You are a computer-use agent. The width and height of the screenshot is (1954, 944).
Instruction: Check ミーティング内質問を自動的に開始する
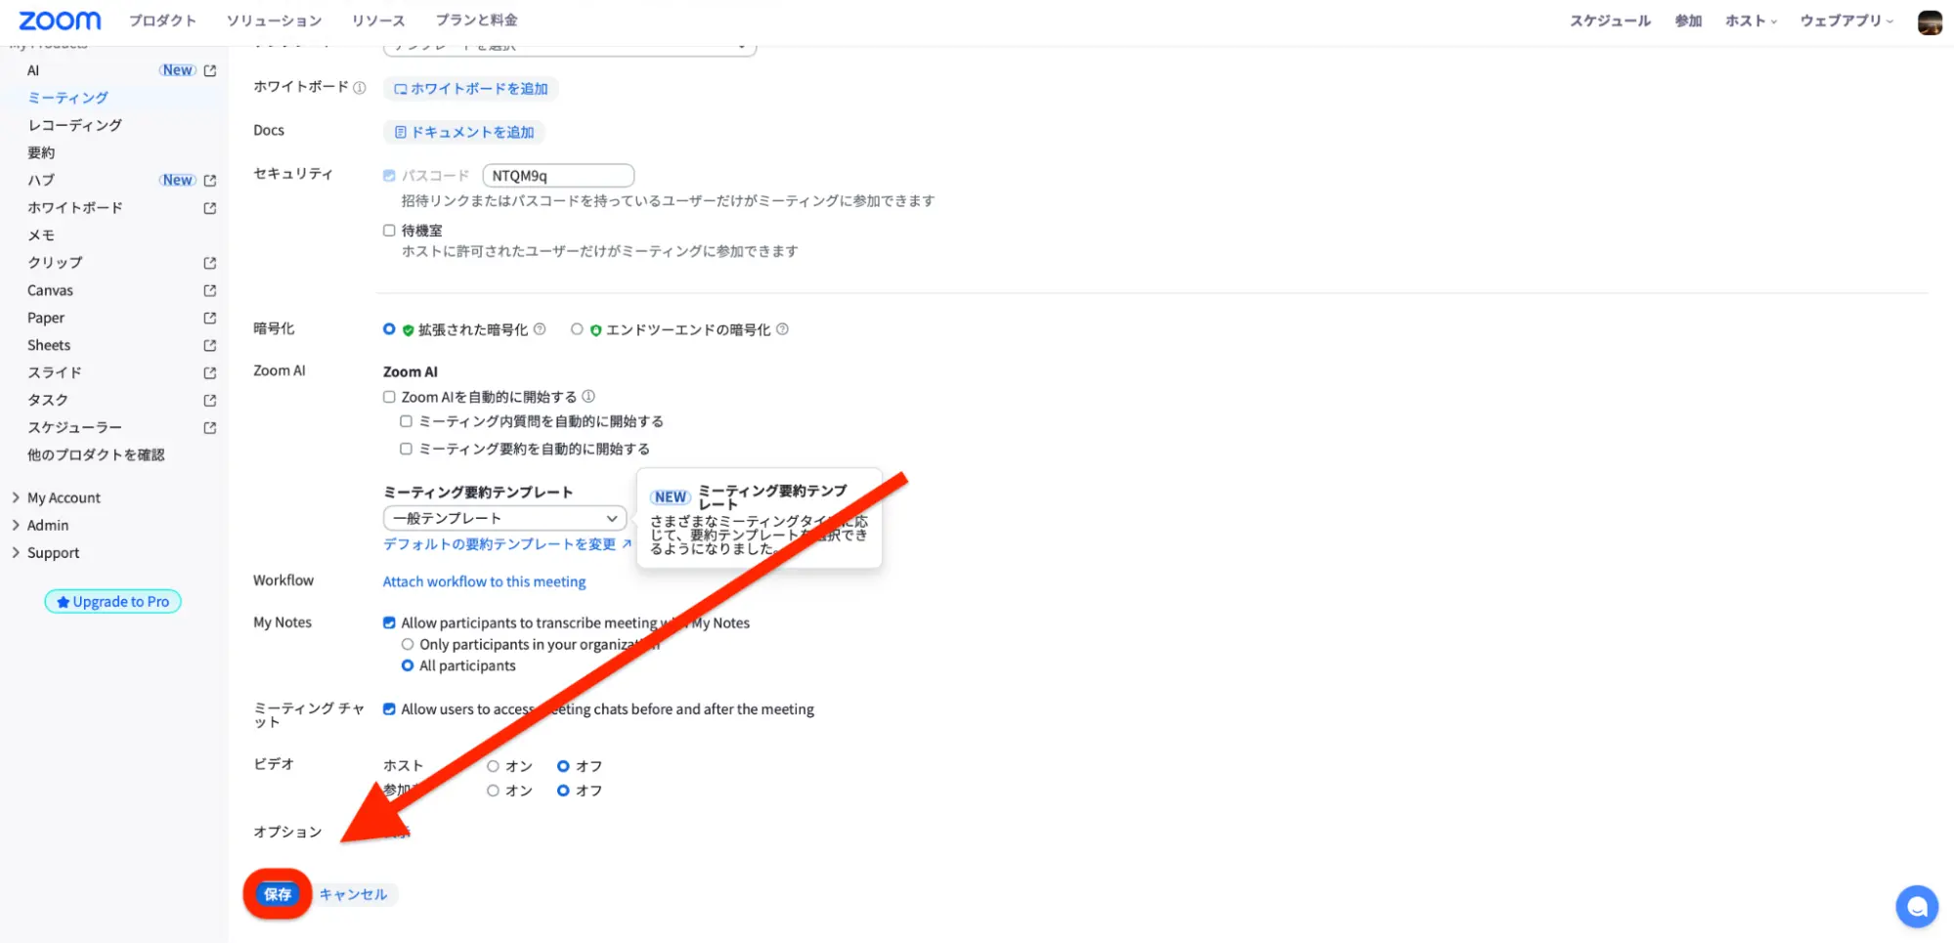pyautogui.click(x=406, y=421)
